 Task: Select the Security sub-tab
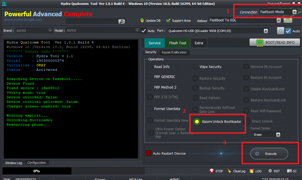pos(151,52)
